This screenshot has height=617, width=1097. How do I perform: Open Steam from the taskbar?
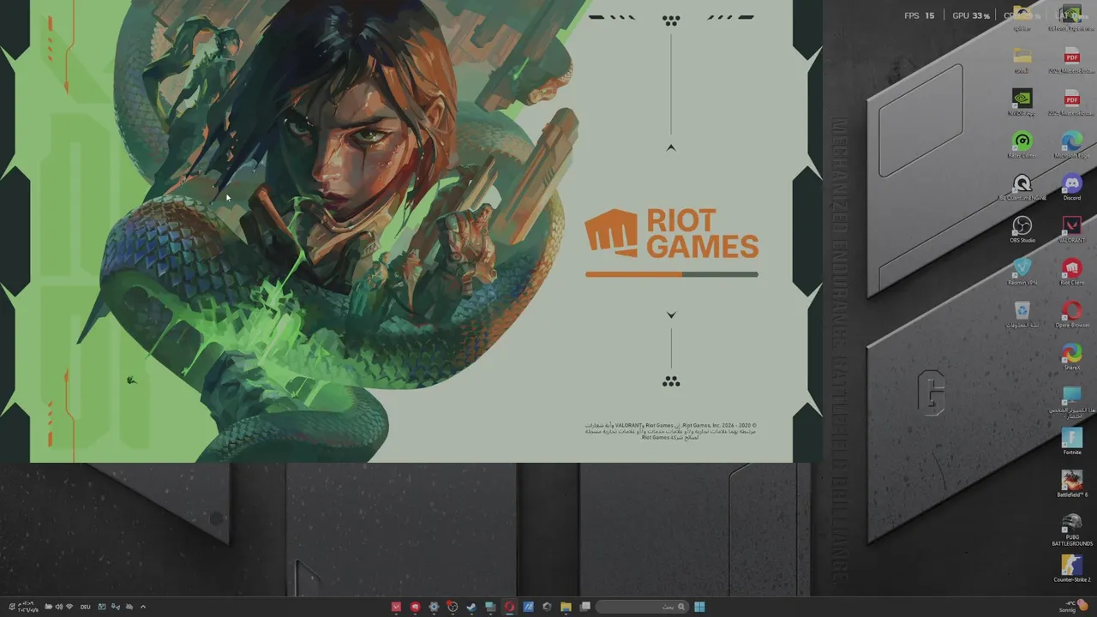click(471, 607)
